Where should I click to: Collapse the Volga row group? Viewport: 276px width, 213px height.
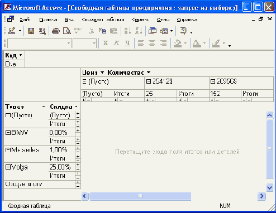8,167
